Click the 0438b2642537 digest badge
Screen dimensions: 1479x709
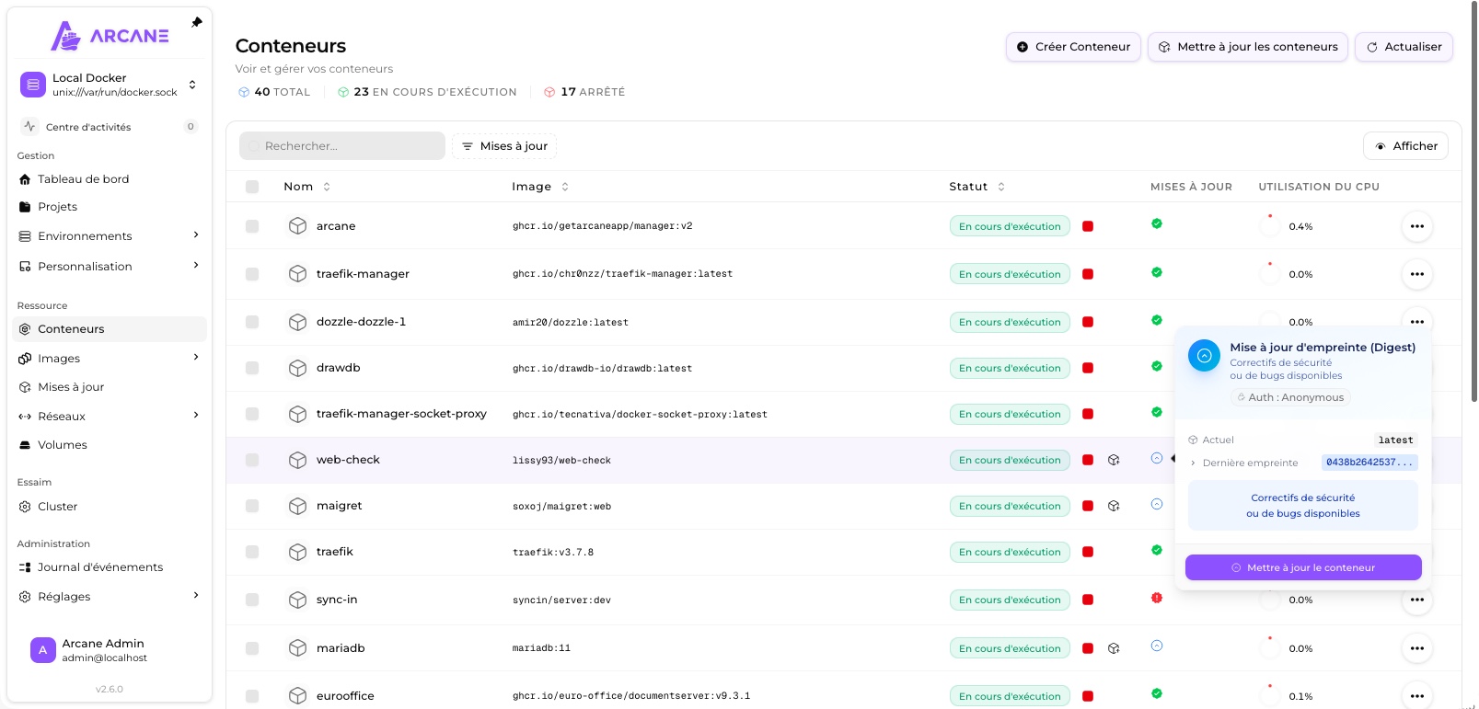coord(1369,463)
